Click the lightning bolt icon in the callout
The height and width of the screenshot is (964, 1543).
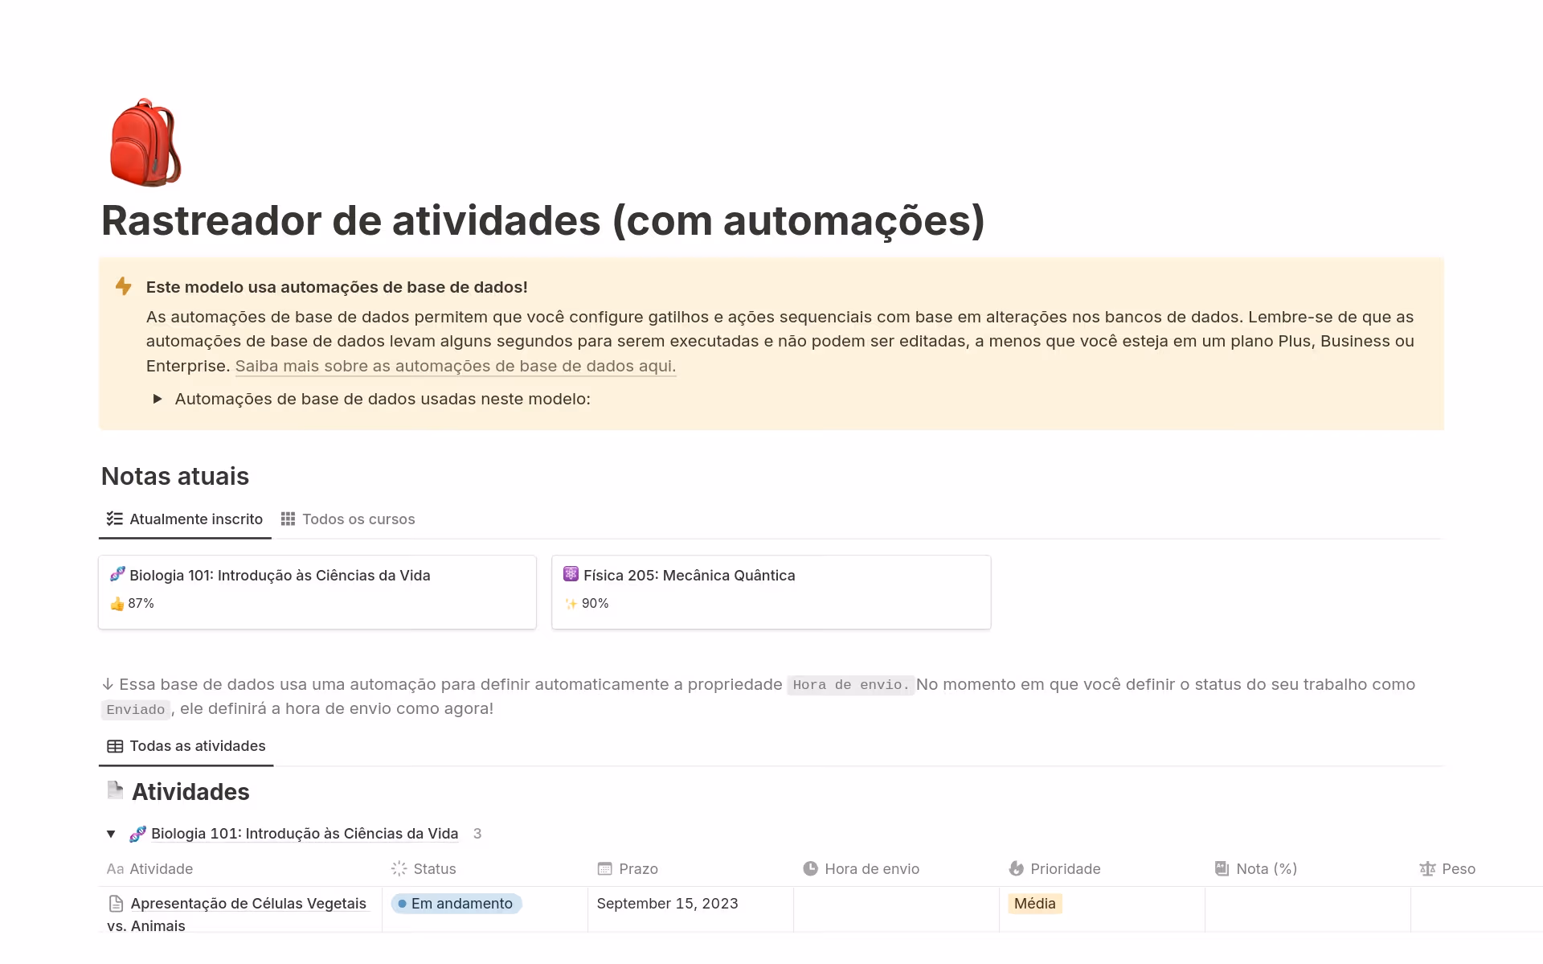coord(125,287)
